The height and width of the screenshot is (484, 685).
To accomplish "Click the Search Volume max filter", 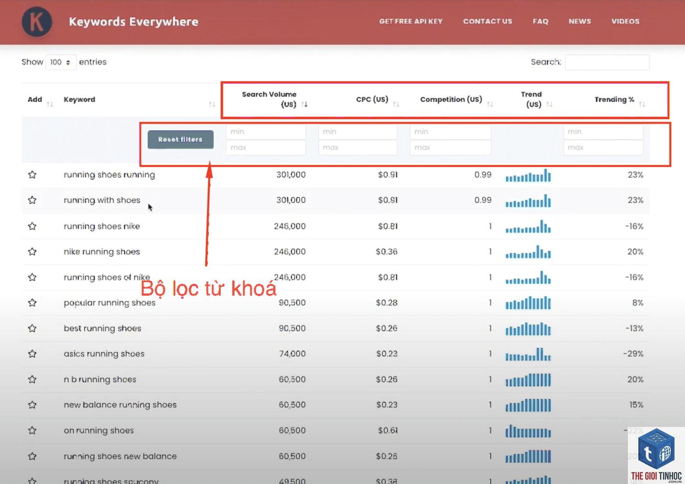I will 266,147.
